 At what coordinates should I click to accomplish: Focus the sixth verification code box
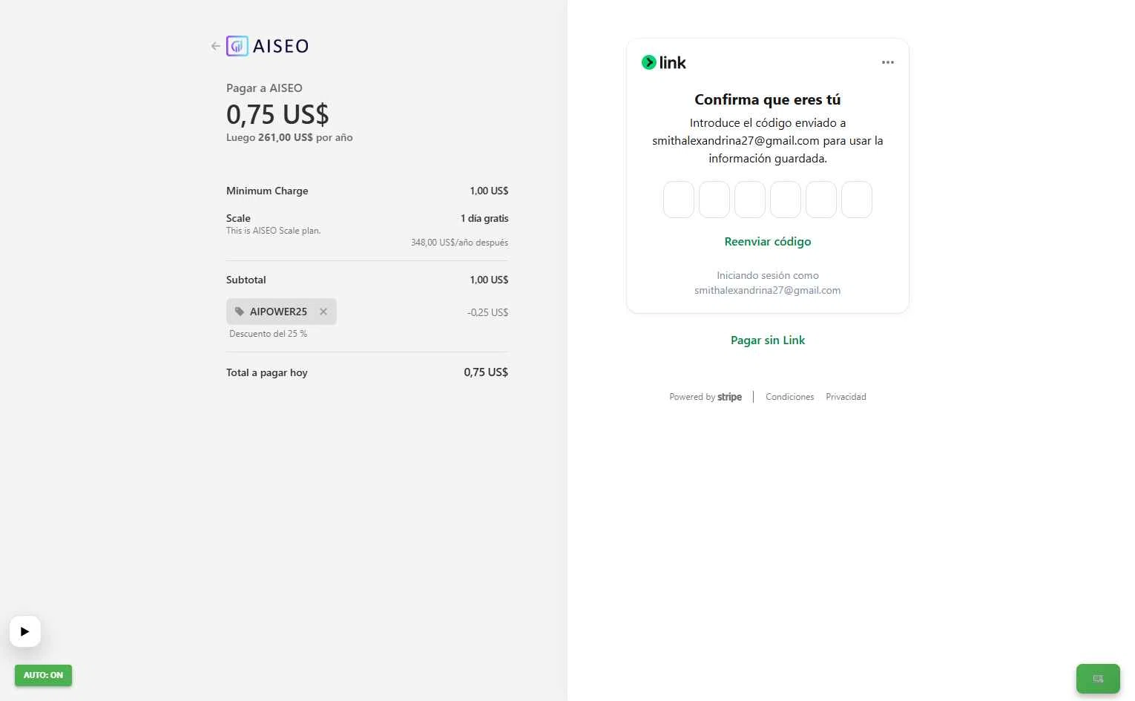857,200
